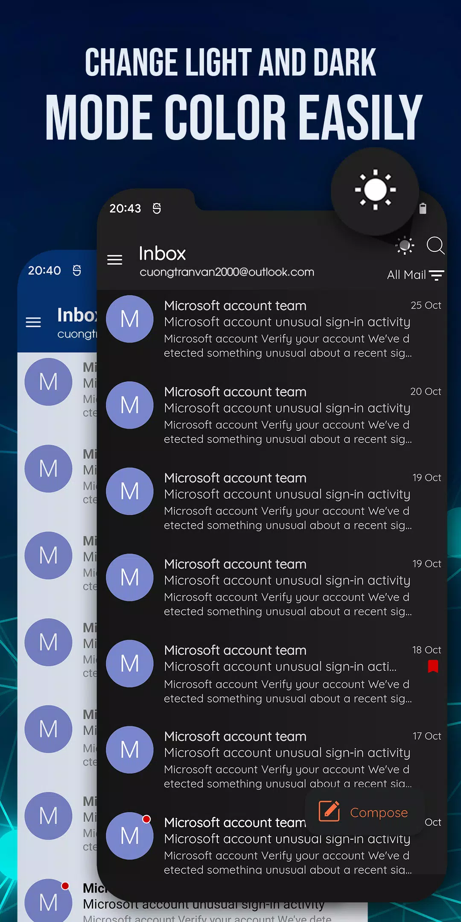Click the Compose button
Image resolution: width=461 pixels, height=922 pixels.
pyautogui.click(x=365, y=812)
